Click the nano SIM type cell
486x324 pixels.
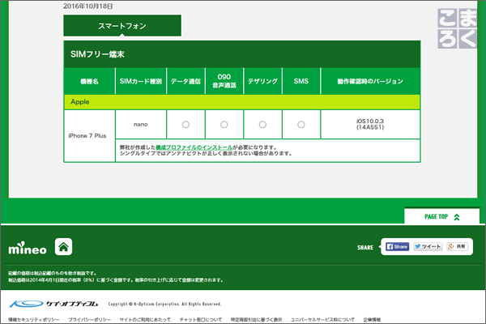[141, 124]
